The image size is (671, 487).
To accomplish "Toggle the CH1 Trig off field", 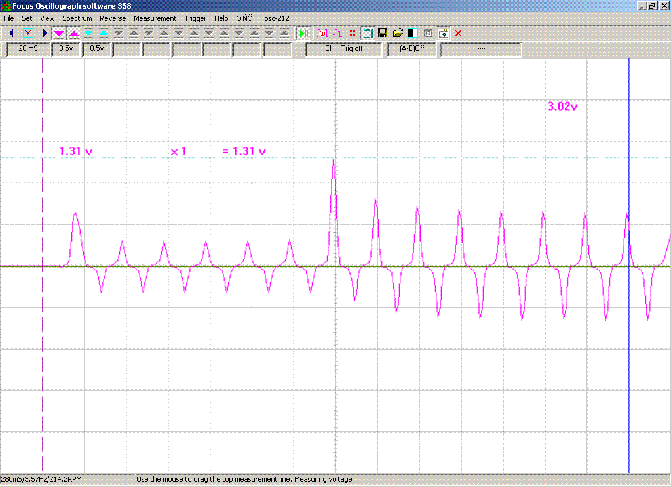I will [343, 48].
